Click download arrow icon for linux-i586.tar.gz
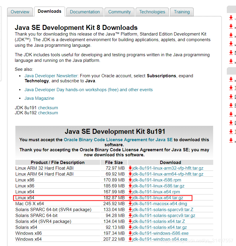236x246 pixels. coord(130,186)
